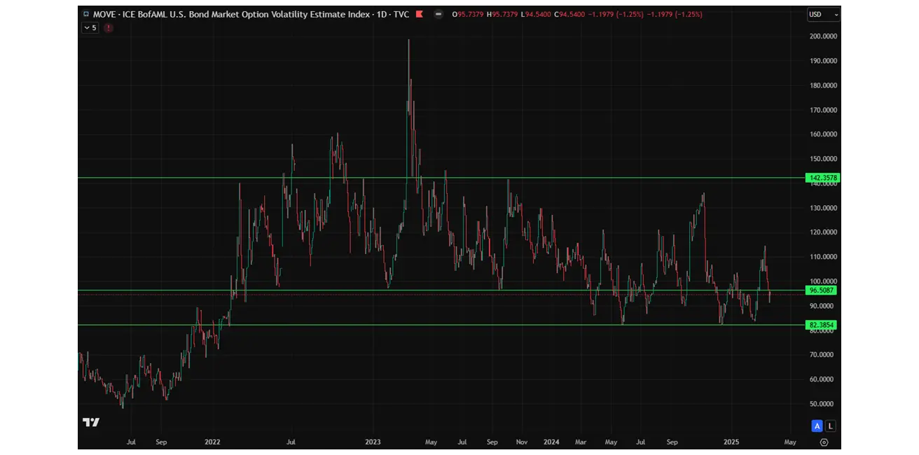
Task: Open the USD currency dropdown
Action: [x=823, y=14]
